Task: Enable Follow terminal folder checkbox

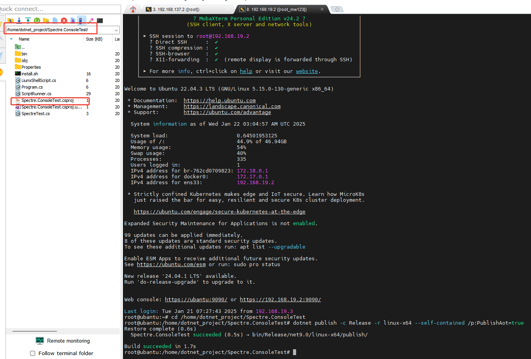Action: coord(33,354)
